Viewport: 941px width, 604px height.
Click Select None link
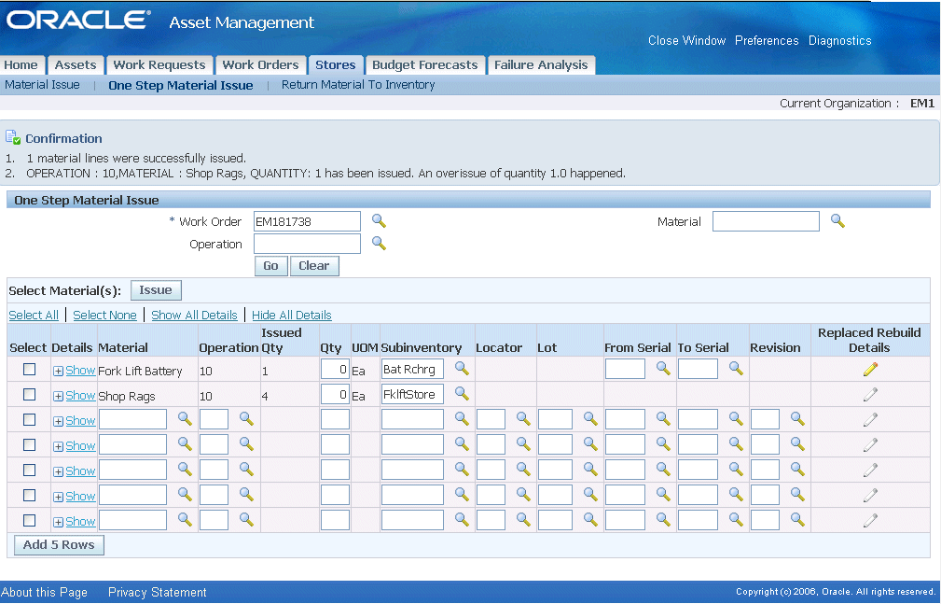pos(104,315)
